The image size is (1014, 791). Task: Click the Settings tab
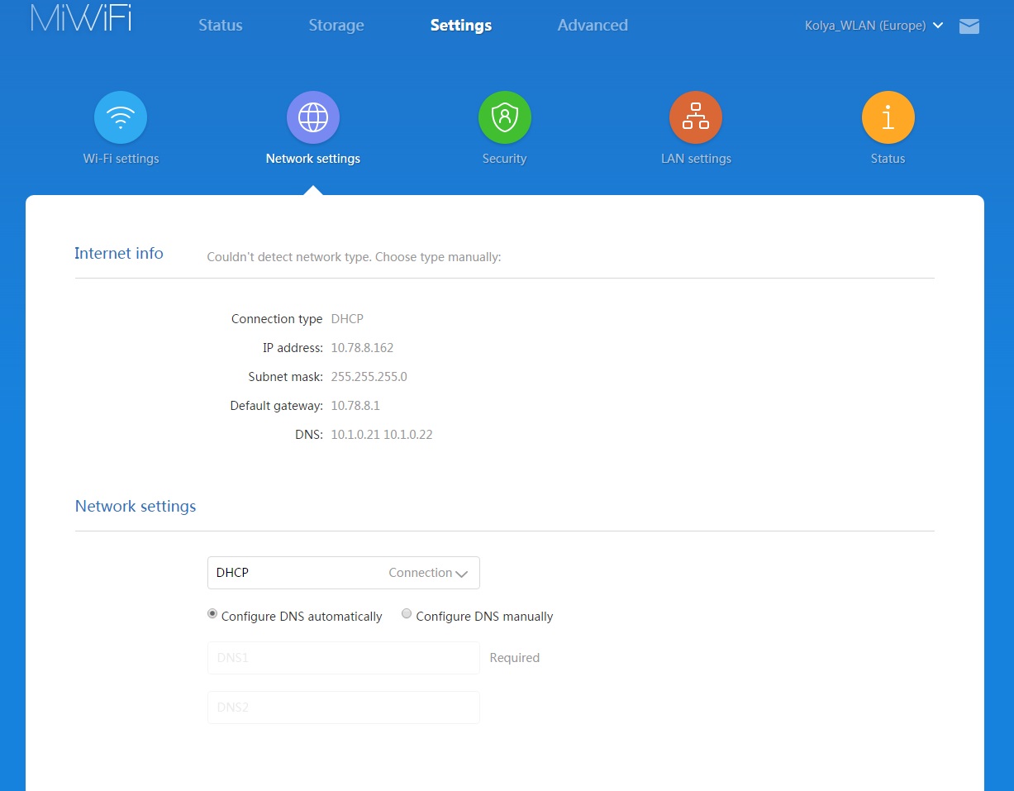tap(460, 26)
